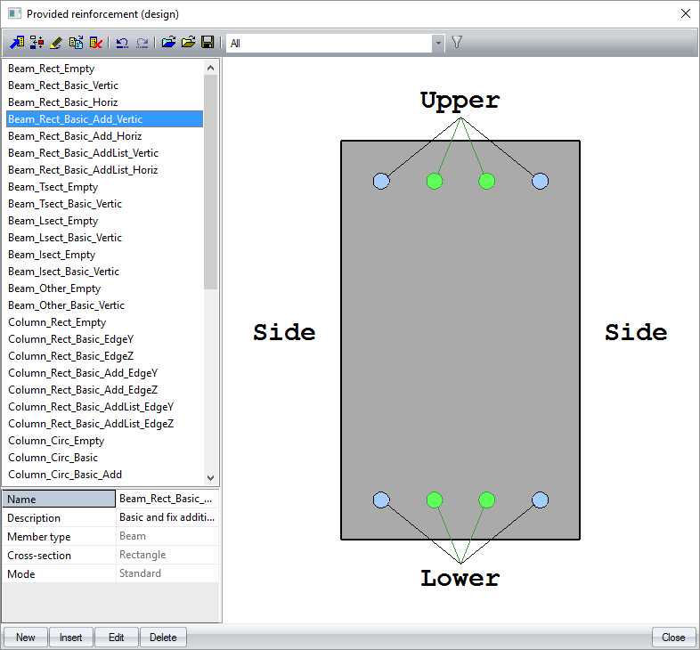Image resolution: width=700 pixels, height=650 pixels.
Task: Click the Name property value field
Action: (167, 499)
